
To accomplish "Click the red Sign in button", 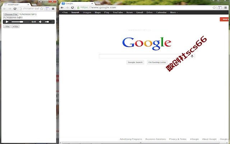I will point(224,19).
